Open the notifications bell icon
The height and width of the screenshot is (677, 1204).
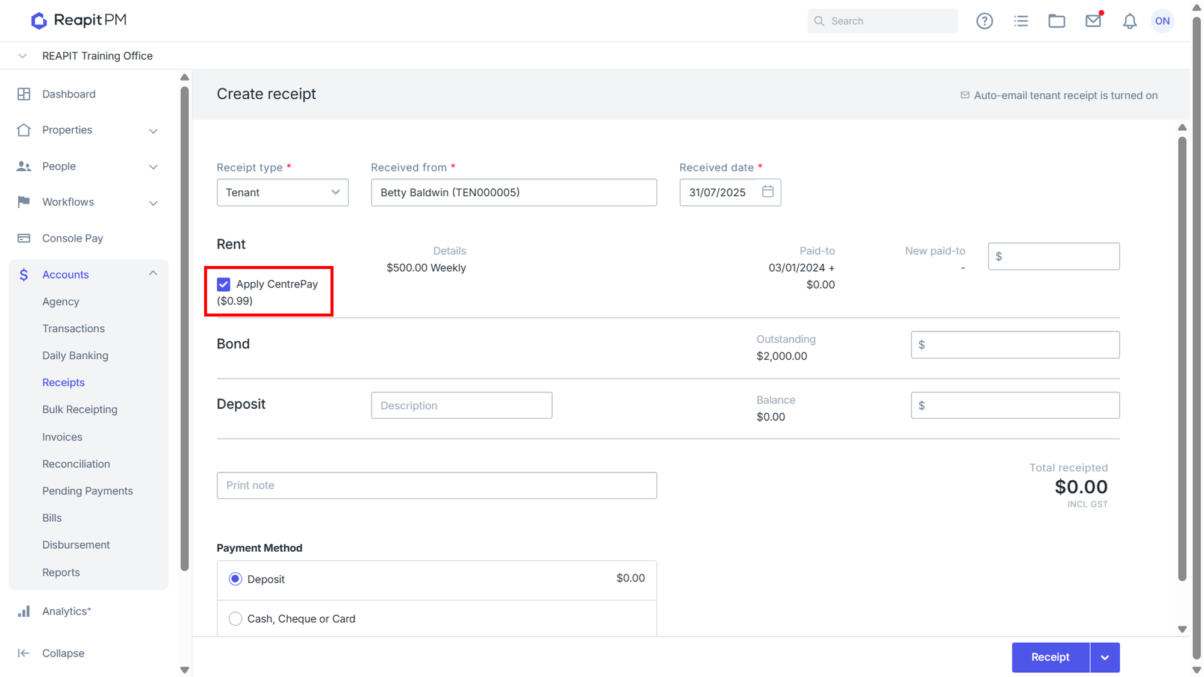point(1129,21)
